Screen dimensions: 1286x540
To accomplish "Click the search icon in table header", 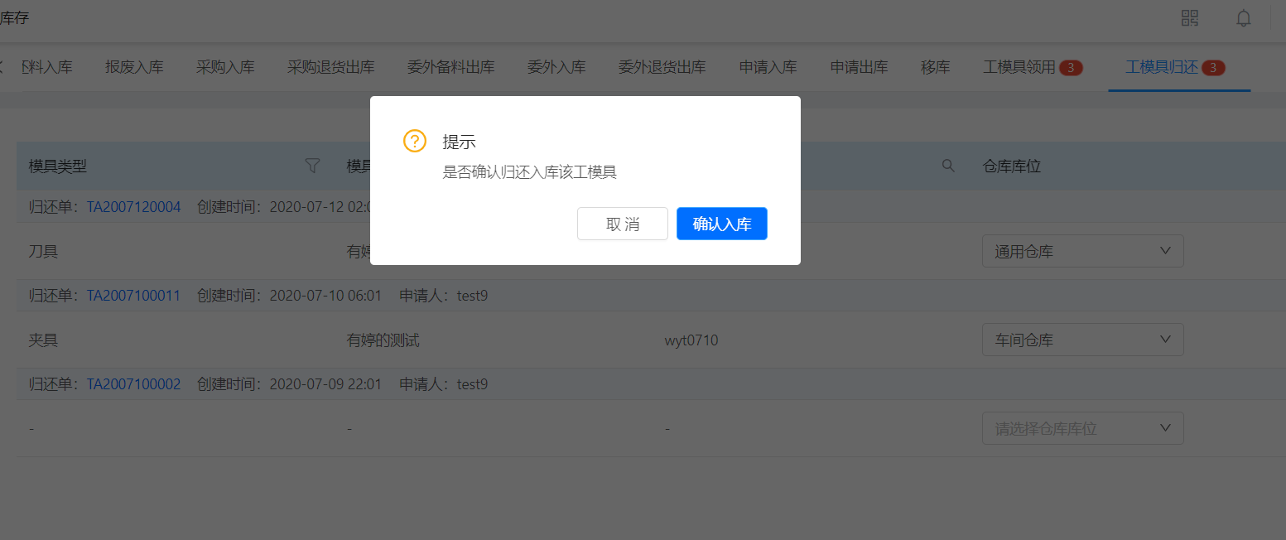I will [x=949, y=166].
